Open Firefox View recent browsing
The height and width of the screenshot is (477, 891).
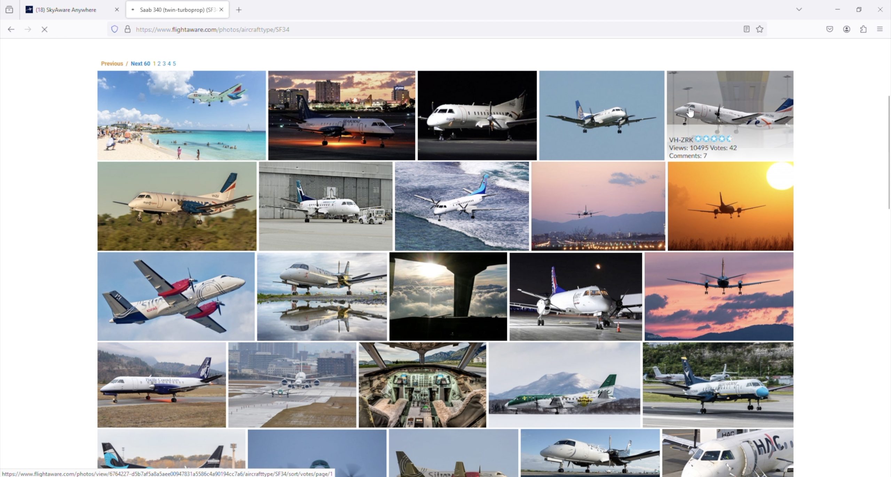9,10
